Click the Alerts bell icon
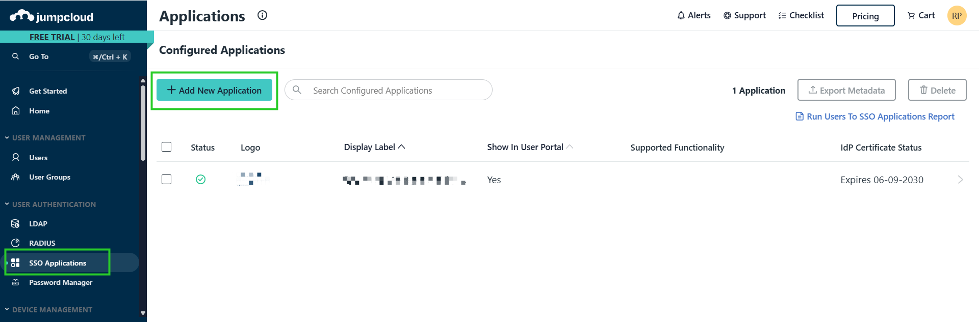The image size is (979, 322). point(681,16)
